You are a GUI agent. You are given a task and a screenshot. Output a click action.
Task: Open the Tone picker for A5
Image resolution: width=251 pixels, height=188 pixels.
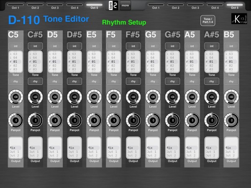click(192, 62)
